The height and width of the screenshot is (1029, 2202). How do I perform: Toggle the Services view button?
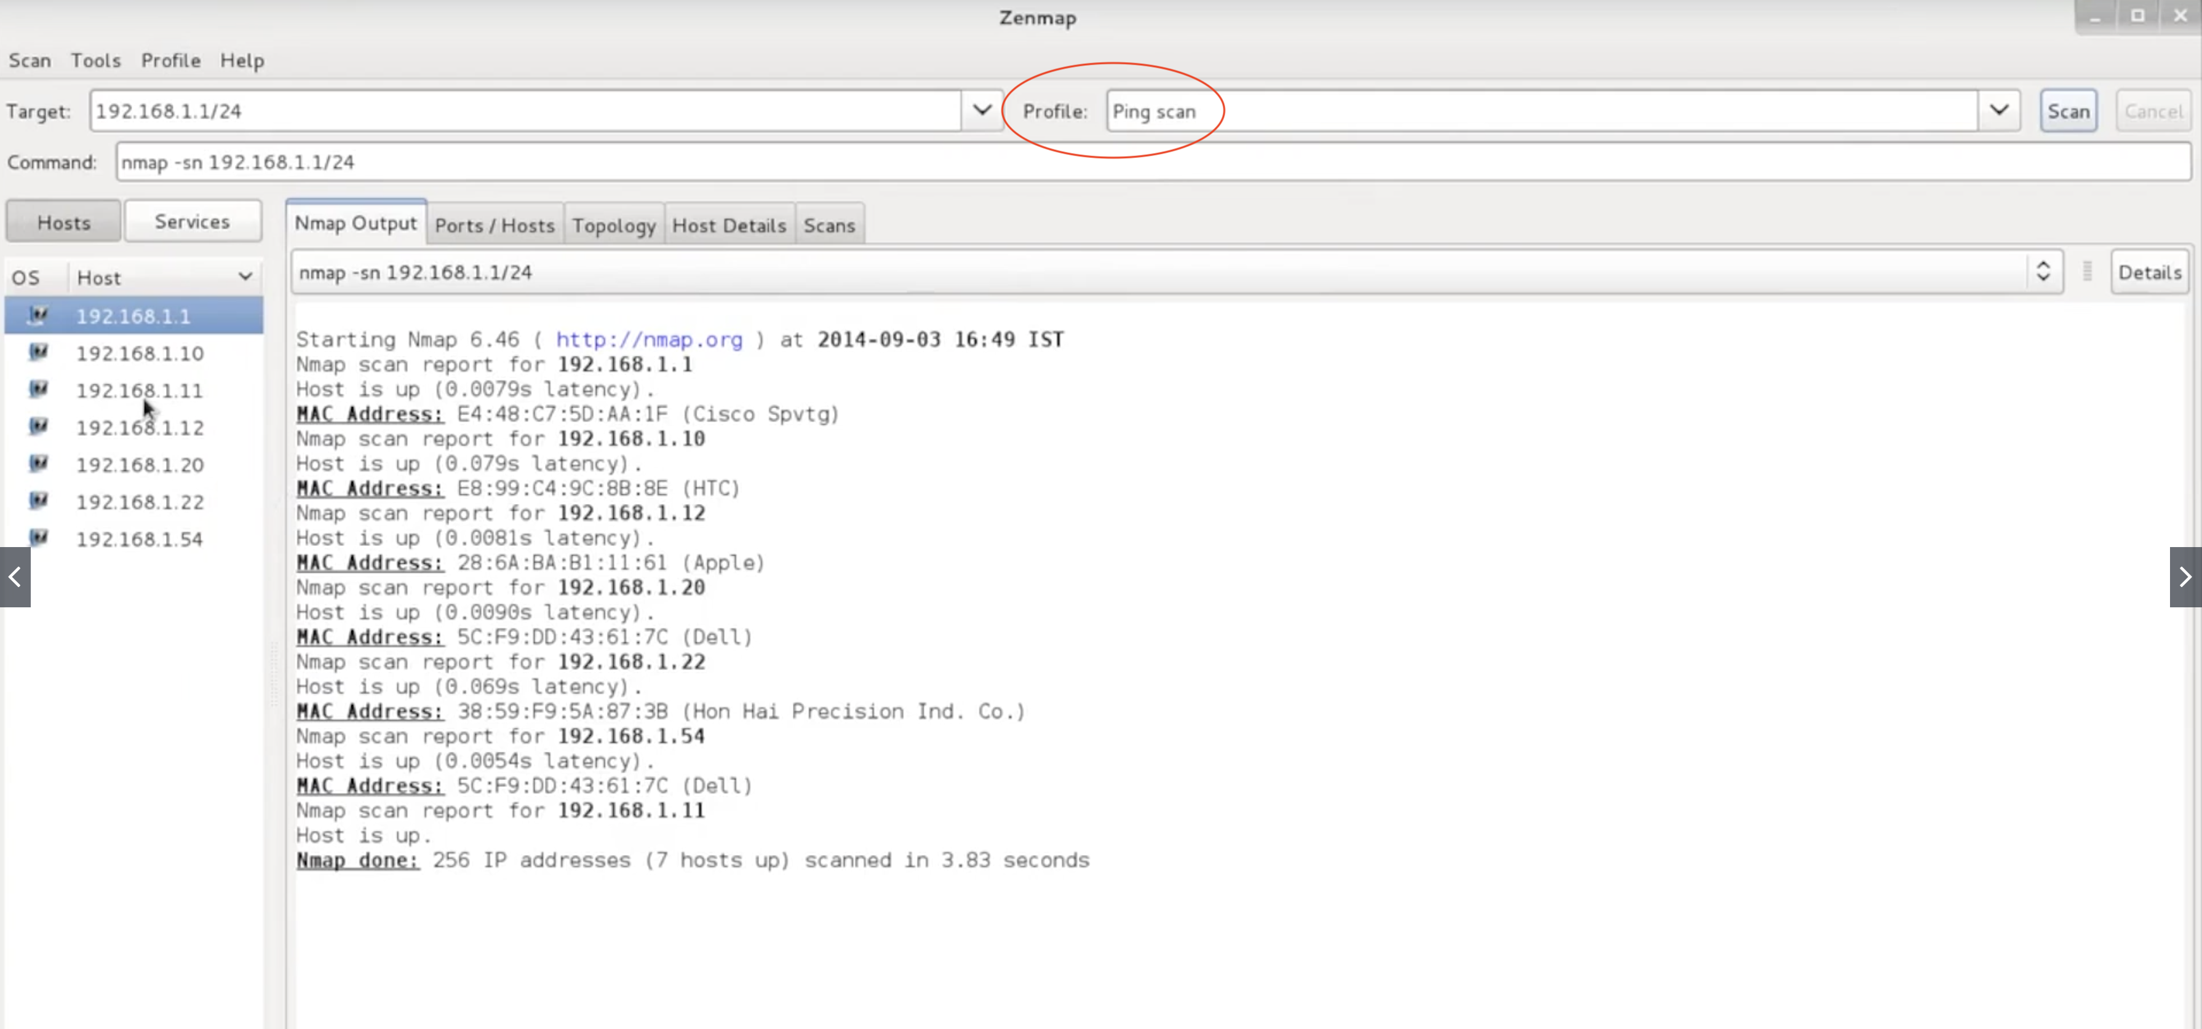(193, 221)
